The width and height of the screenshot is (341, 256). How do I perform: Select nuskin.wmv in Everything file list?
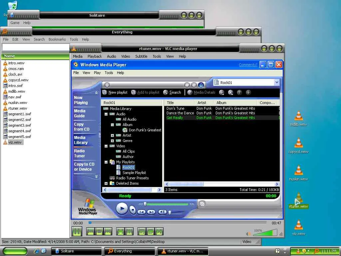coord(18,103)
